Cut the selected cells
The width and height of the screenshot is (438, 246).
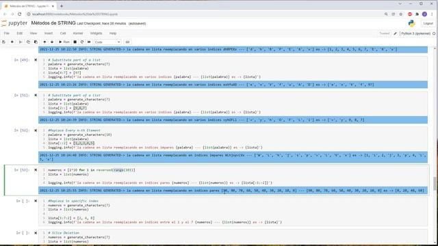tap(21, 42)
